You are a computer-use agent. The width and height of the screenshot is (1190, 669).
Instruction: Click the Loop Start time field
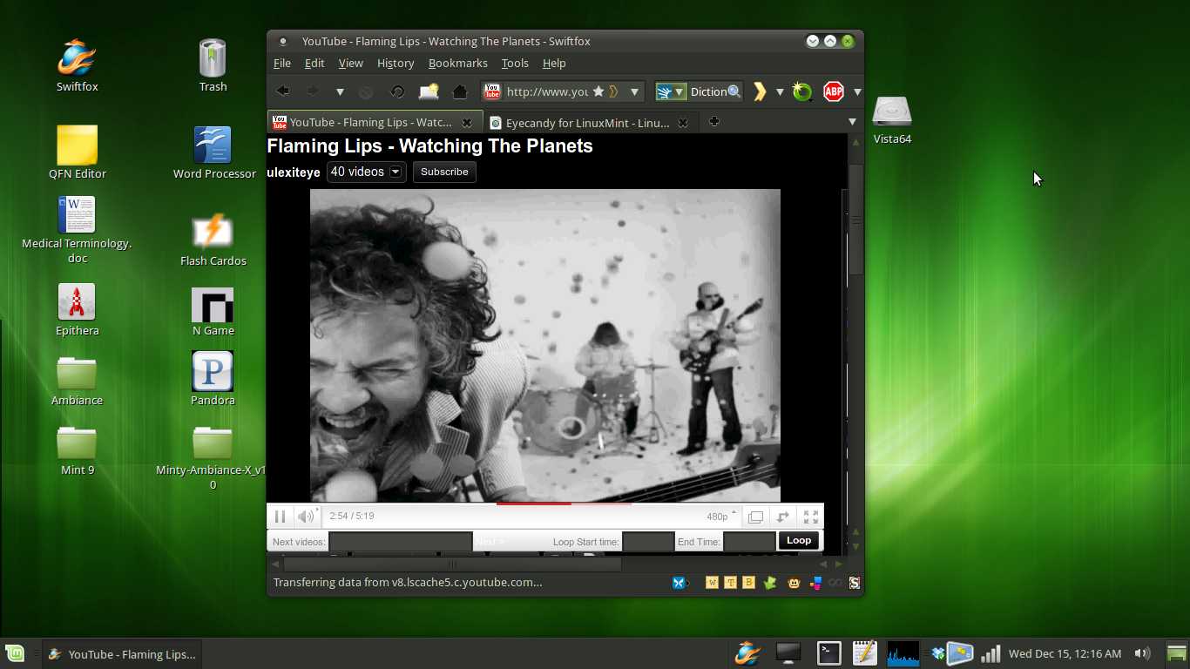648,542
